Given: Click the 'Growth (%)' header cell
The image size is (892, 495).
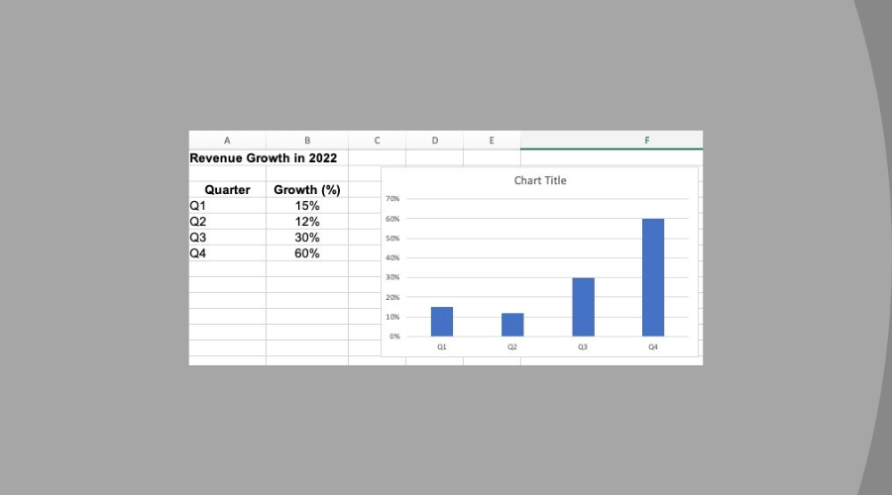Looking at the screenshot, I should click(x=307, y=190).
